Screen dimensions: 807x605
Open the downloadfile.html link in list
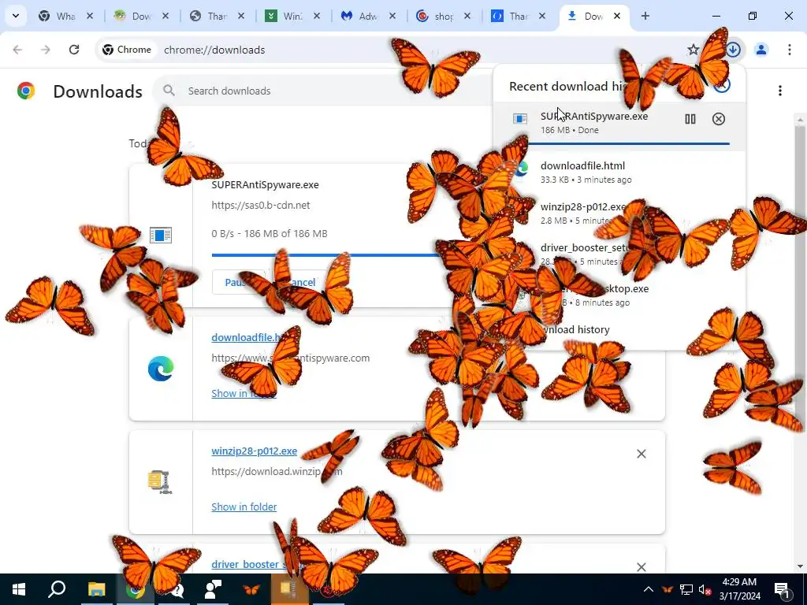(247, 337)
